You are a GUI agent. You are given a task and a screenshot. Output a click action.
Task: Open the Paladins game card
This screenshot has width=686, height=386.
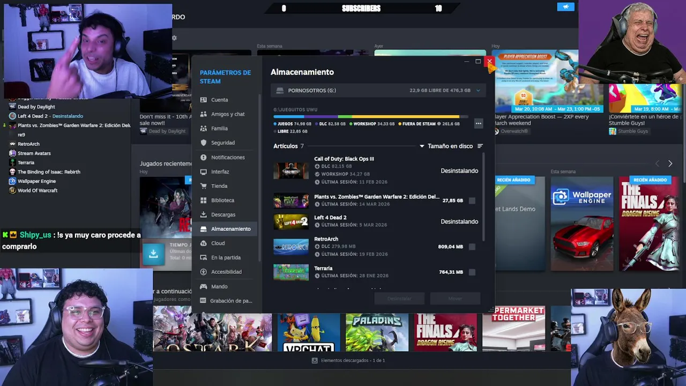[x=377, y=332]
